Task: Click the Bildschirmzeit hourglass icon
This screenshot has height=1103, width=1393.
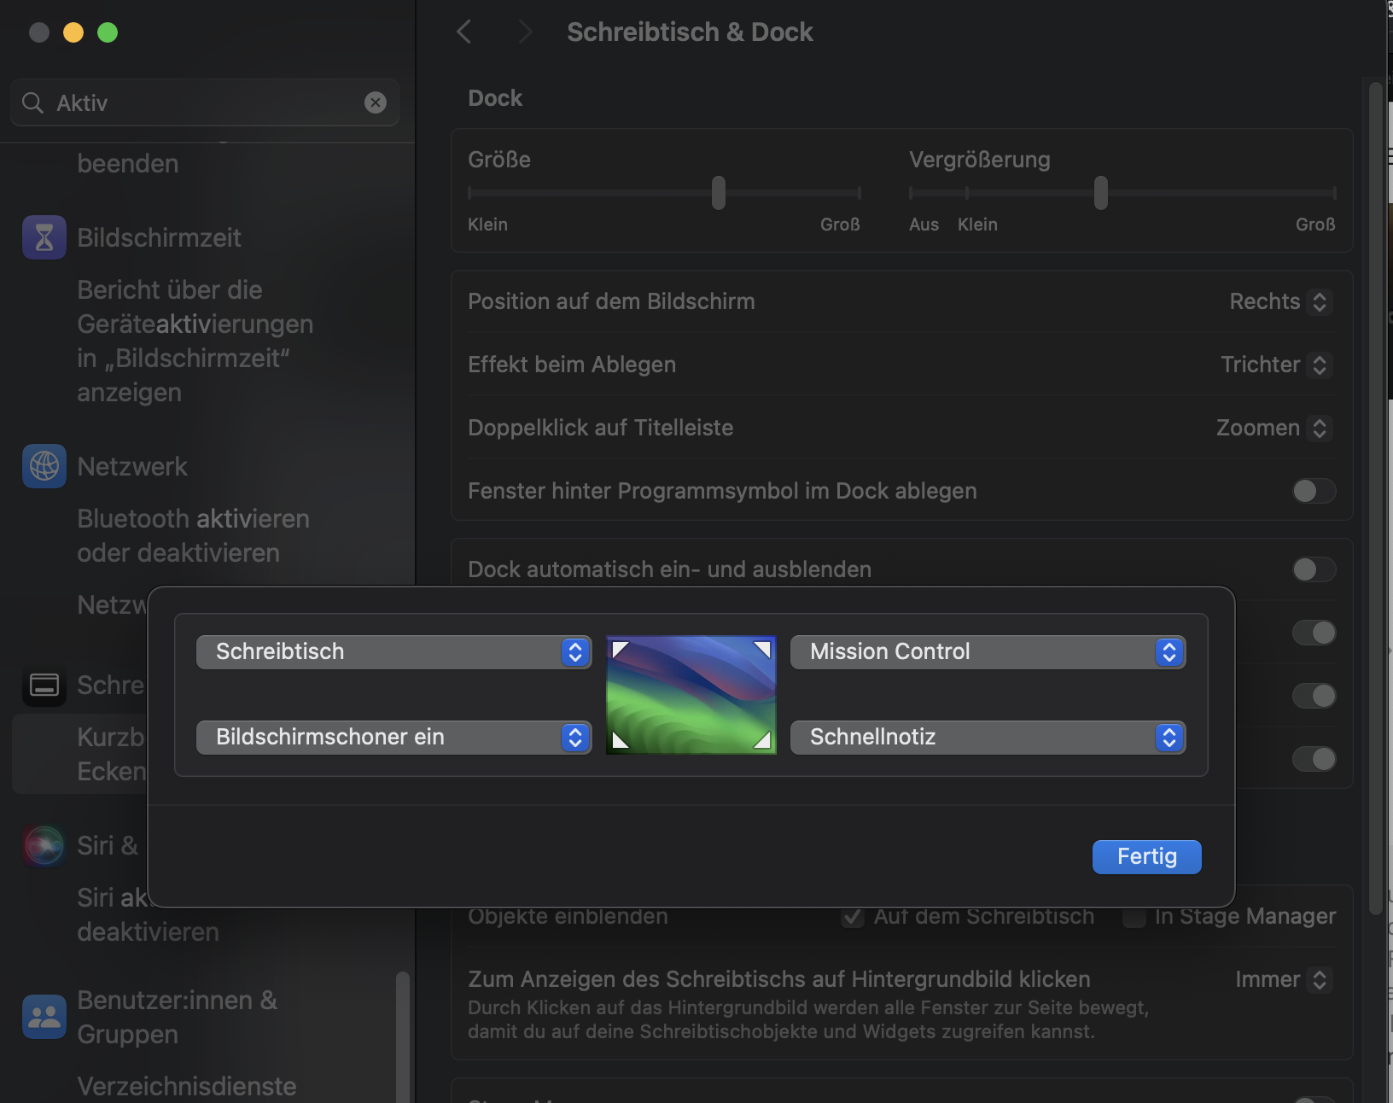Action: 44,237
